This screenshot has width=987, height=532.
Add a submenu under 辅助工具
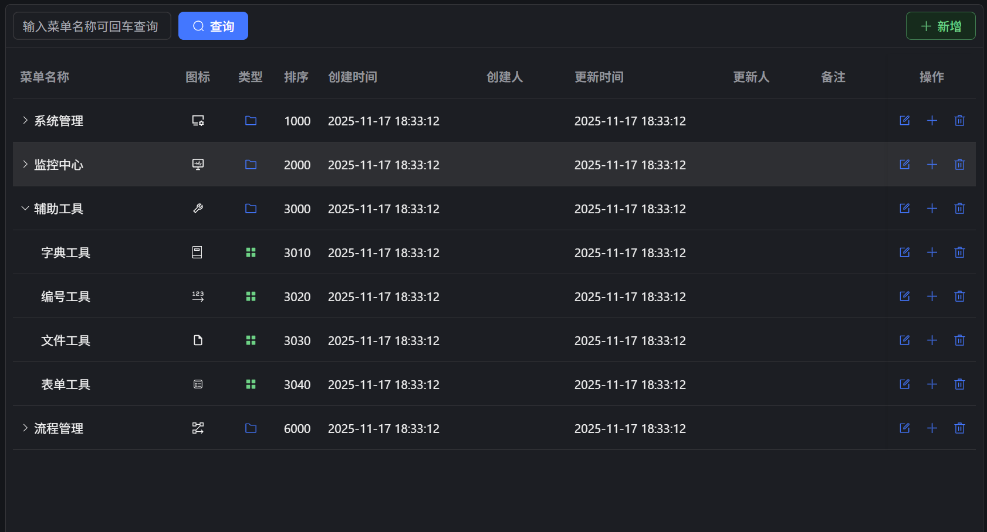pos(932,209)
